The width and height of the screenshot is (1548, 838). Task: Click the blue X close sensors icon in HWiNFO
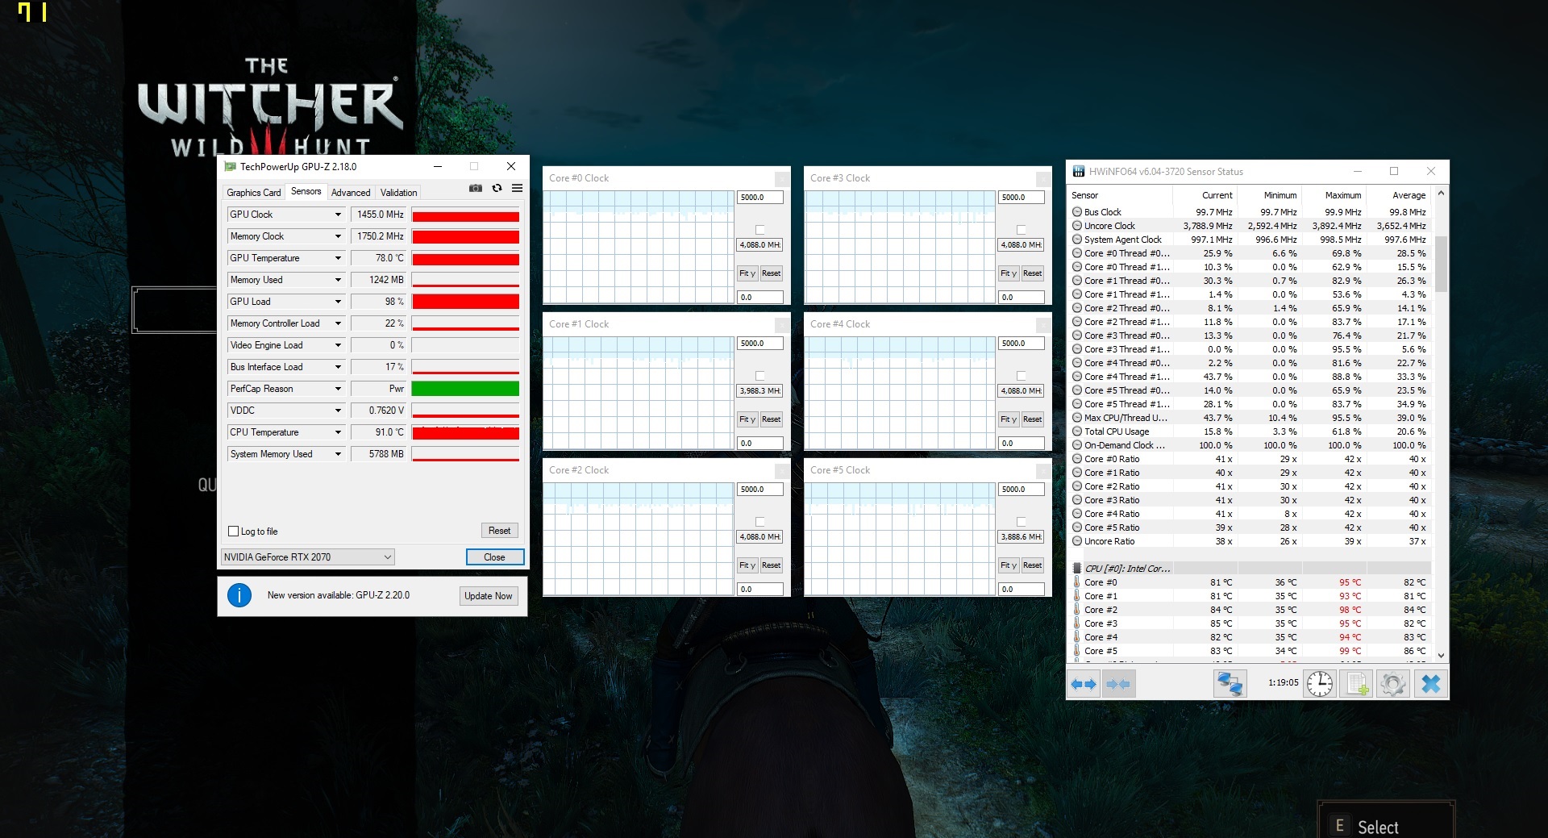pyautogui.click(x=1431, y=684)
